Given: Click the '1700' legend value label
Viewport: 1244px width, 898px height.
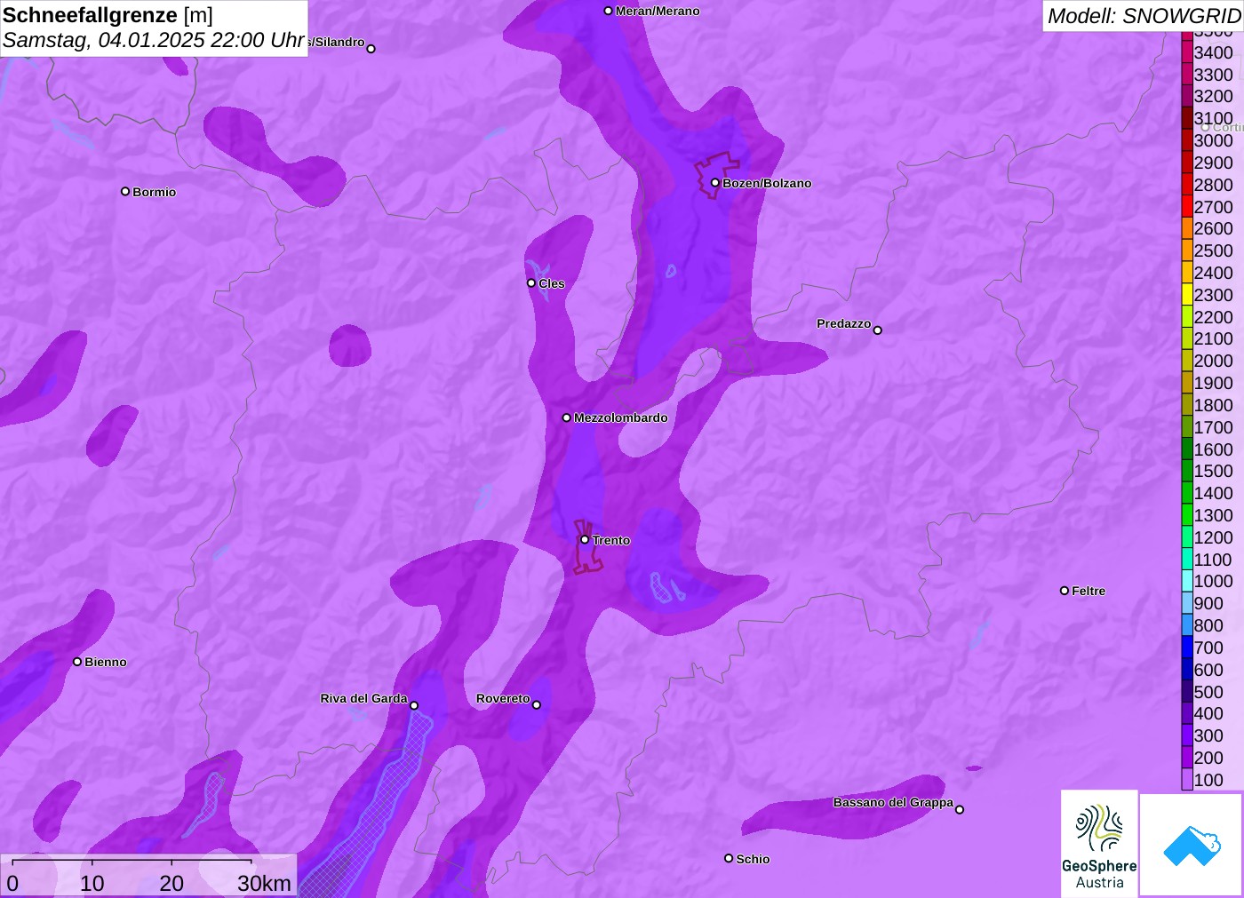Looking at the screenshot, I should [x=1214, y=427].
